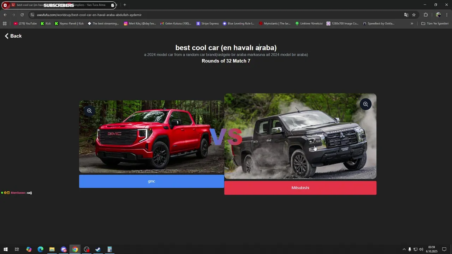Open Google Chrome from taskbar
Screen dimensions: 452x254
75,249
